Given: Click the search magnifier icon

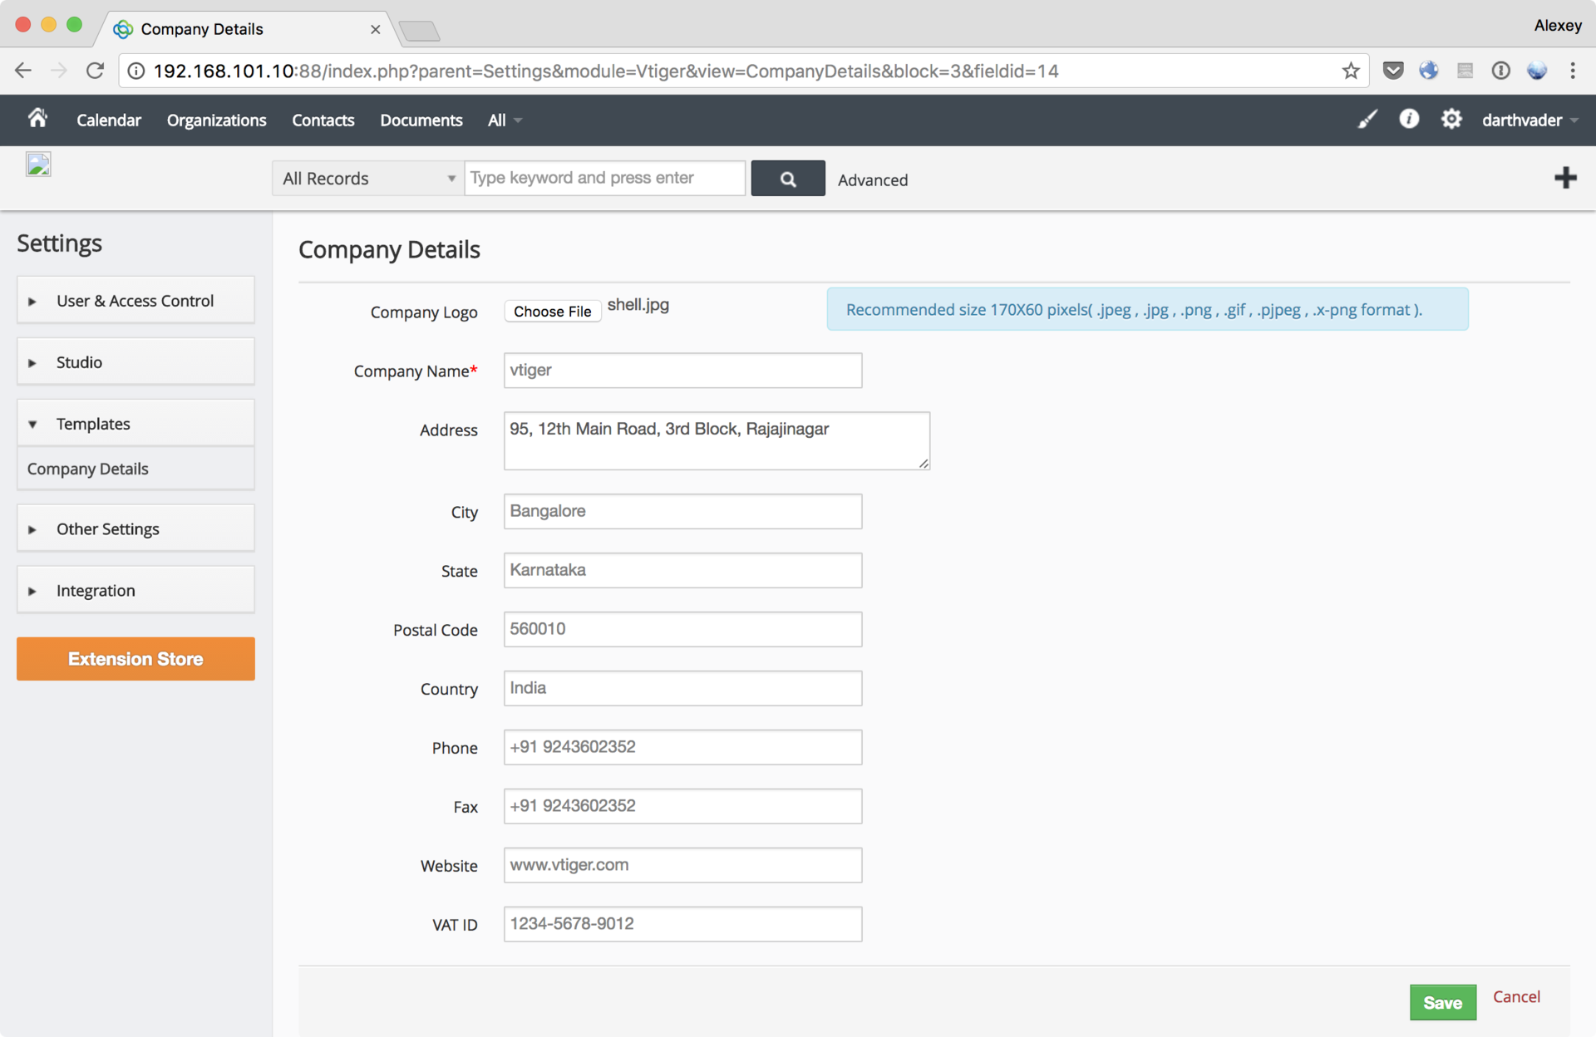Looking at the screenshot, I should coord(786,179).
